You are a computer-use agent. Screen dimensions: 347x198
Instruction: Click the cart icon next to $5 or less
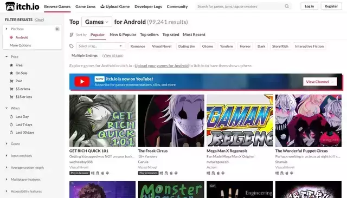(x=11, y=89)
